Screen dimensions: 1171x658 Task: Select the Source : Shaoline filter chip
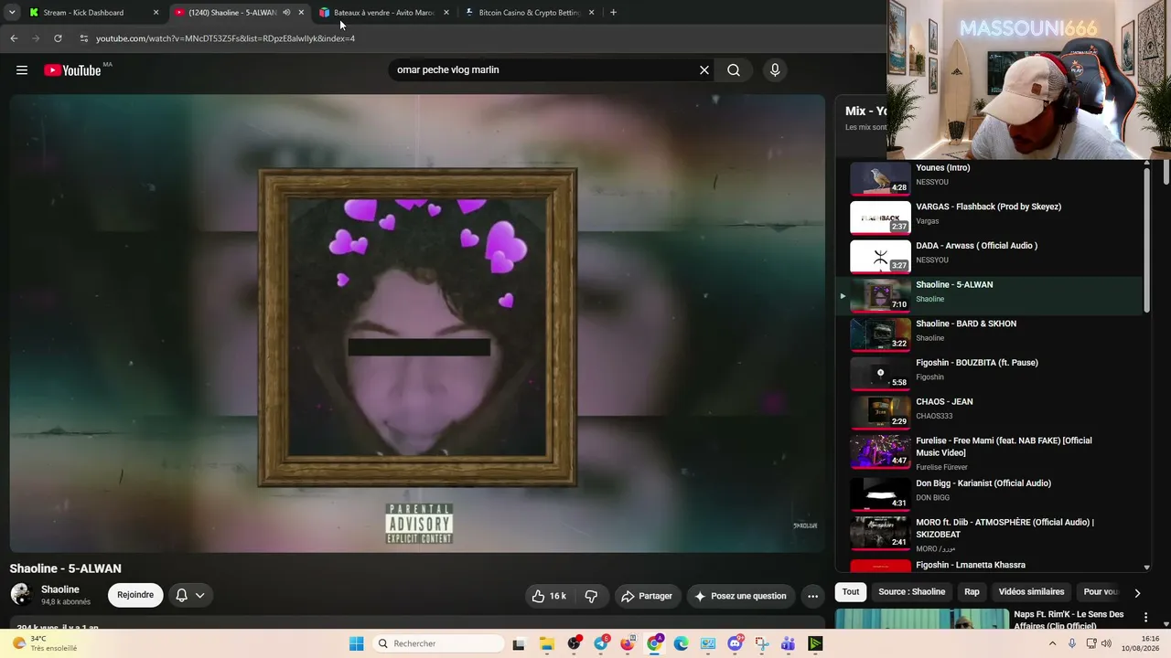[911, 592]
